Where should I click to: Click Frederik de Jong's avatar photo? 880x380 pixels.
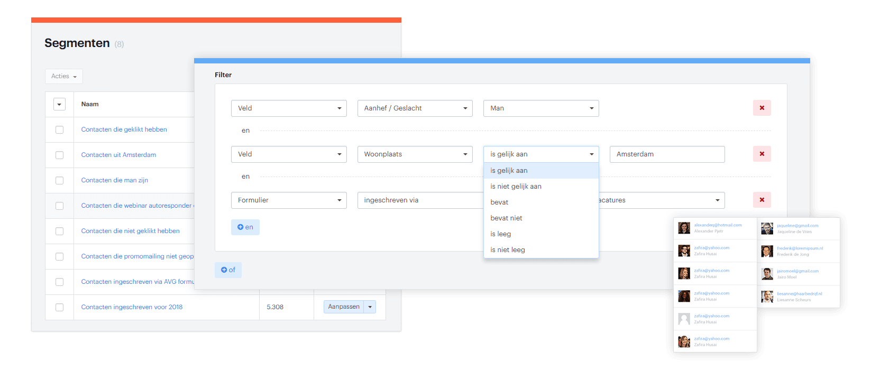(x=767, y=251)
